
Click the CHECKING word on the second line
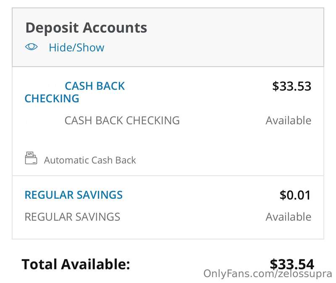[52, 99]
